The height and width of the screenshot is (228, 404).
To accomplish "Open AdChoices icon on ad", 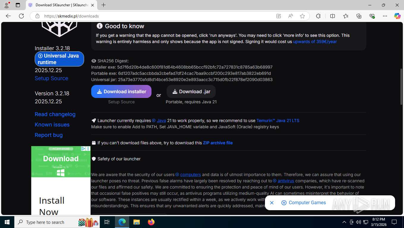I will 83,149.
